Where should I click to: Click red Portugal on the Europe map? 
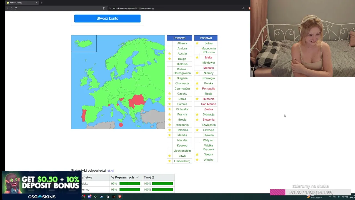[83, 115]
